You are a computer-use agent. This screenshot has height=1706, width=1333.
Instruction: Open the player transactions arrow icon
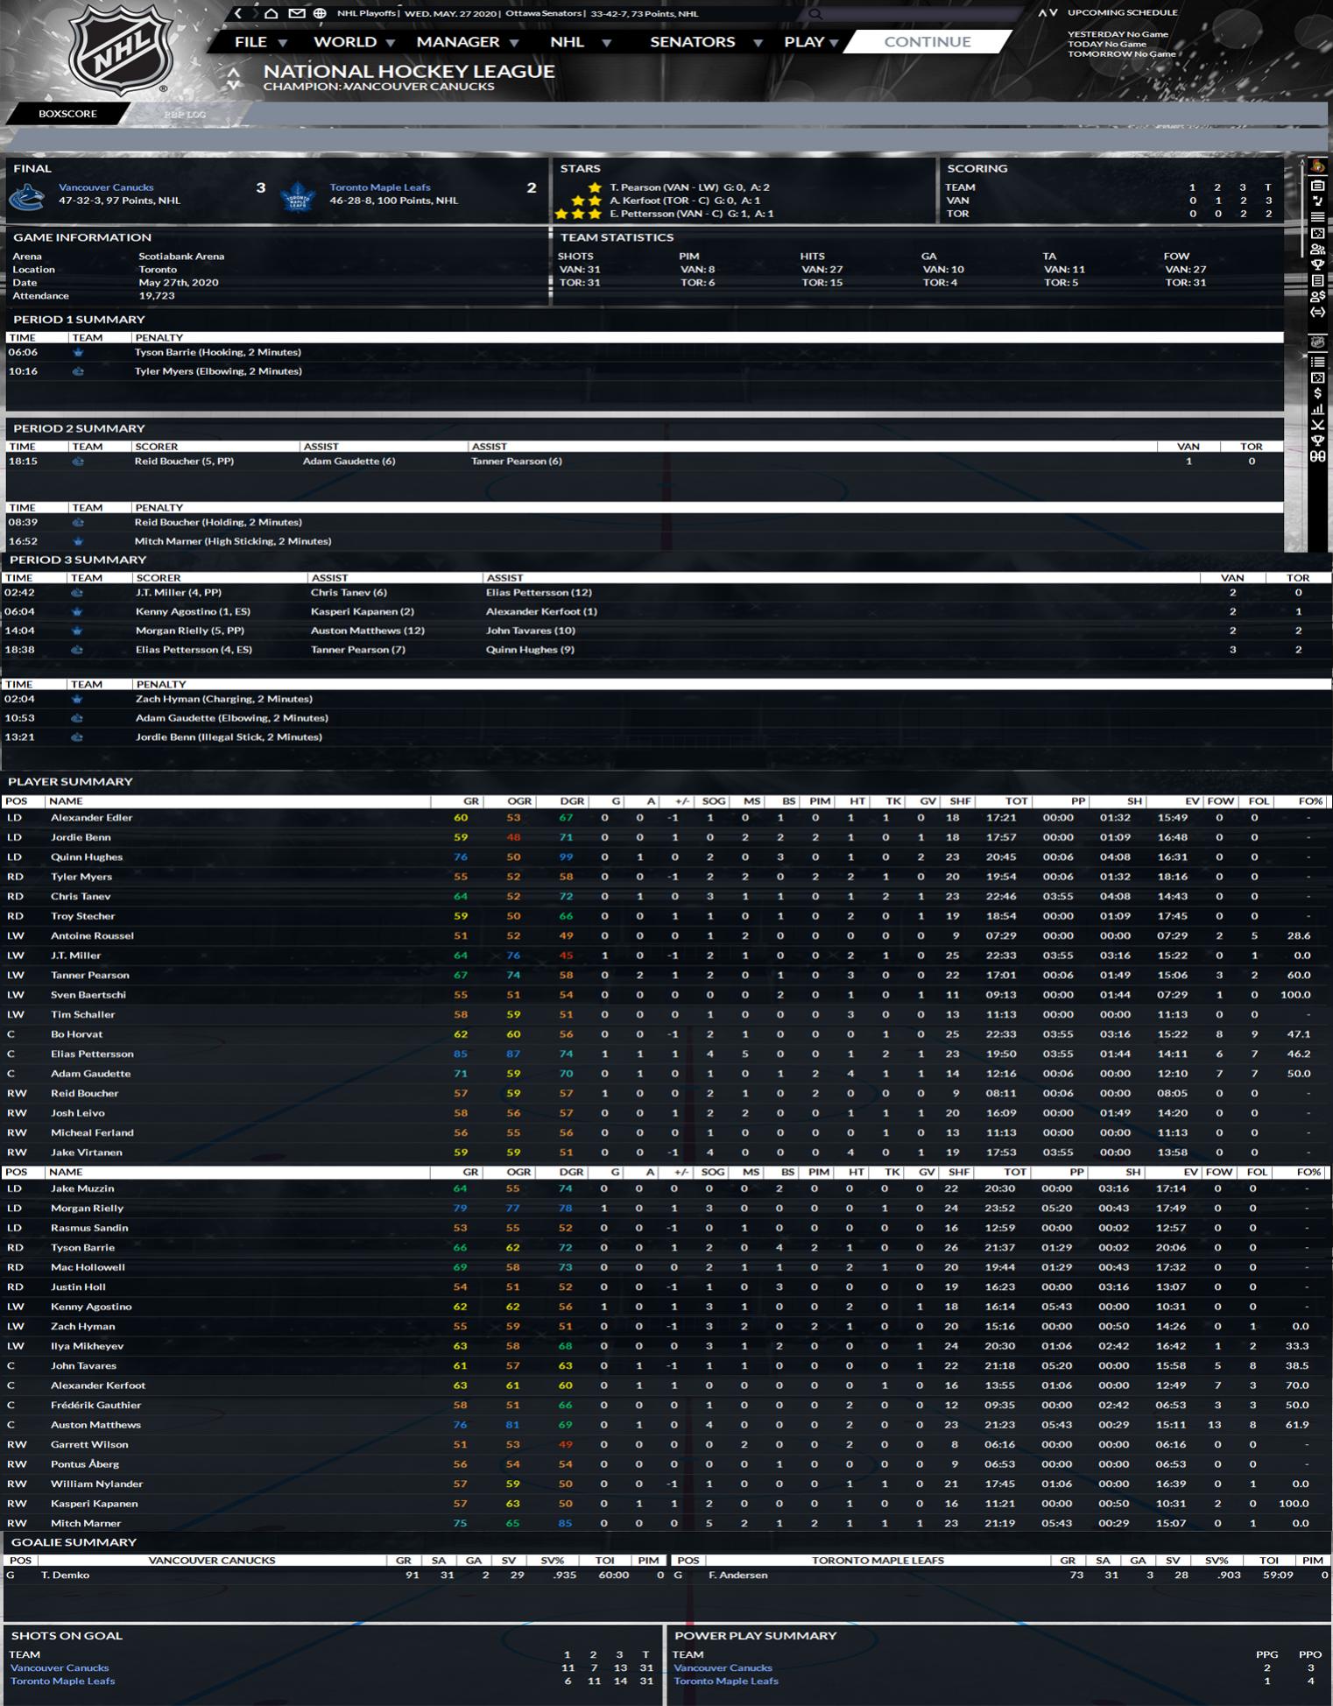[1317, 201]
